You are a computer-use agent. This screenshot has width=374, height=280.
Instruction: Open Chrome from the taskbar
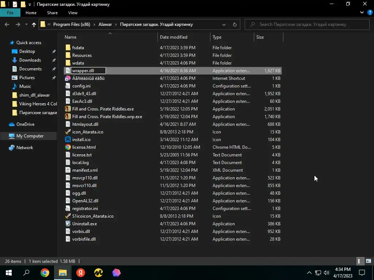(x=45, y=273)
